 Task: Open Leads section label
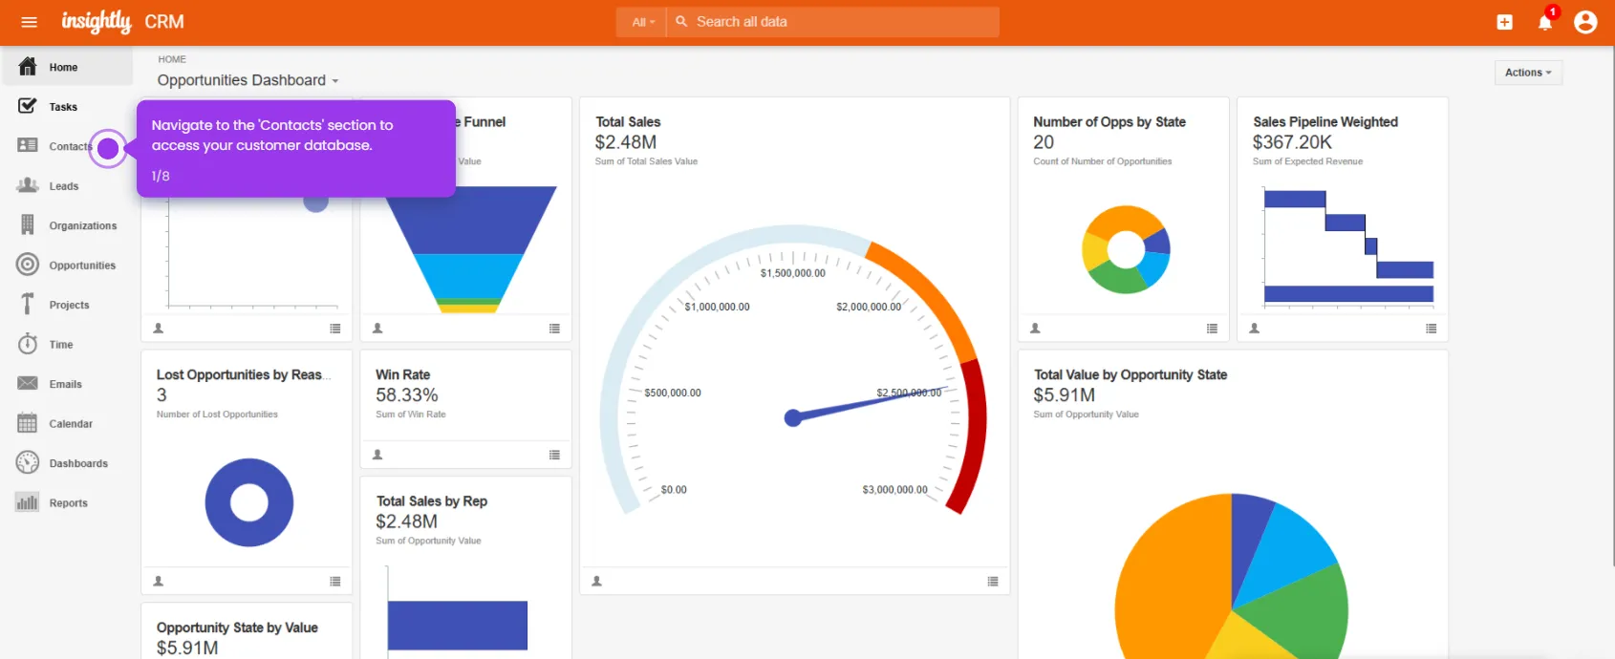[64, 186]
